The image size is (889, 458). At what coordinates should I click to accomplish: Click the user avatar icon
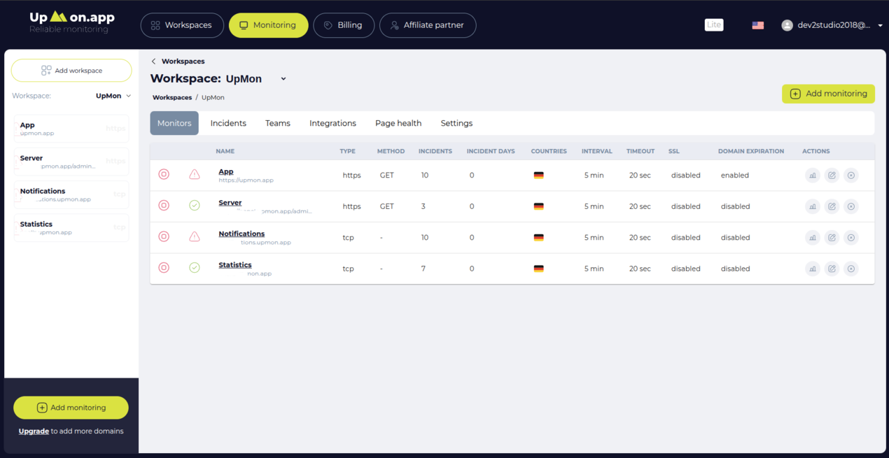[x=787, y=25]
